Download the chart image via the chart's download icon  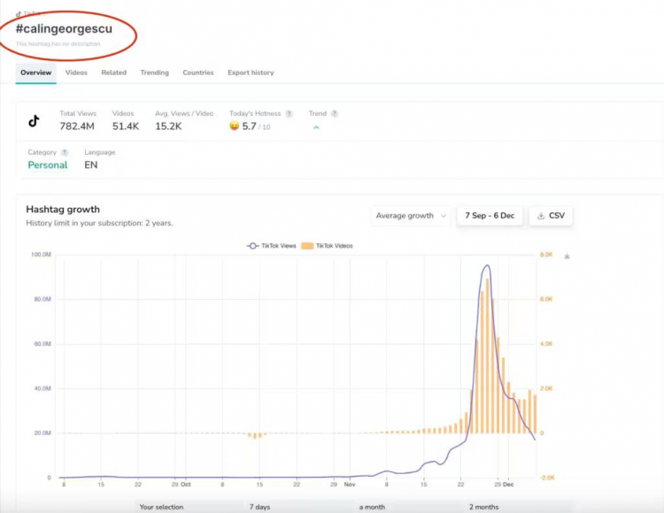tap(567, 256)
